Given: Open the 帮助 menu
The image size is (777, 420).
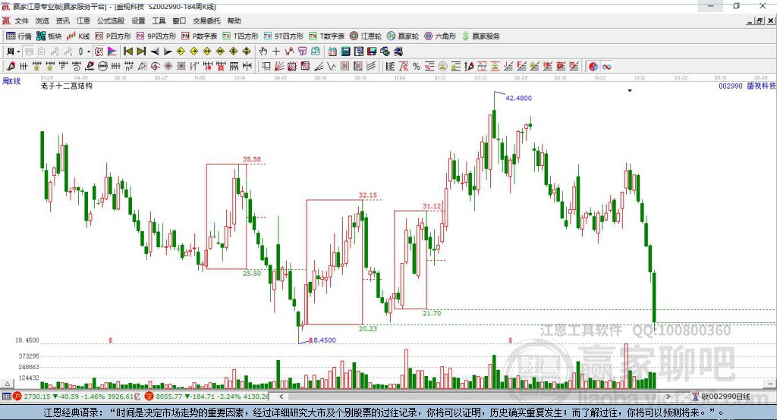Looking at the screenshot, I should pyautogui.click(x=234, y=20).
